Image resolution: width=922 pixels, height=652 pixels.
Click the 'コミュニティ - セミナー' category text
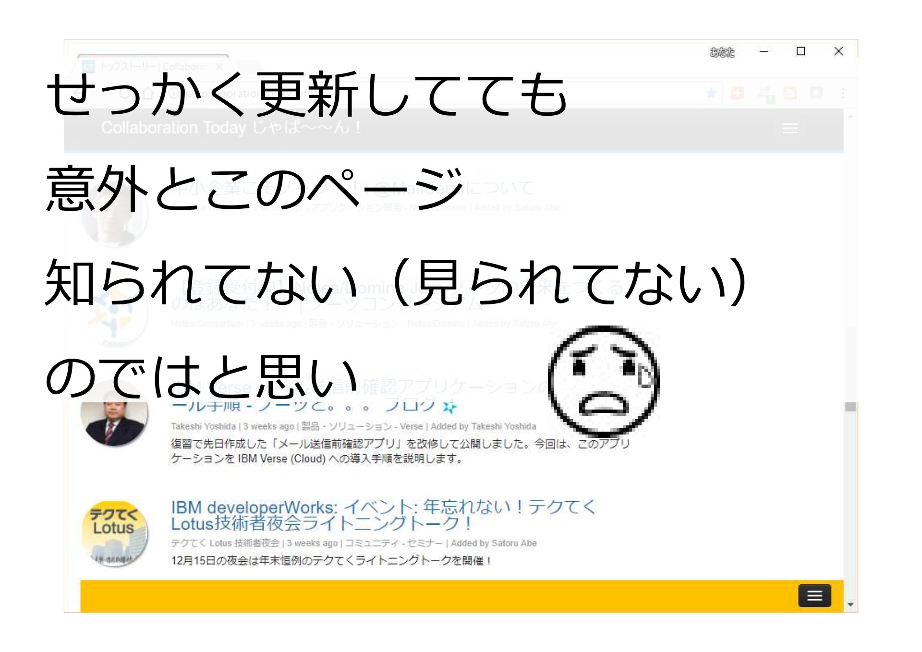point(394,543)
